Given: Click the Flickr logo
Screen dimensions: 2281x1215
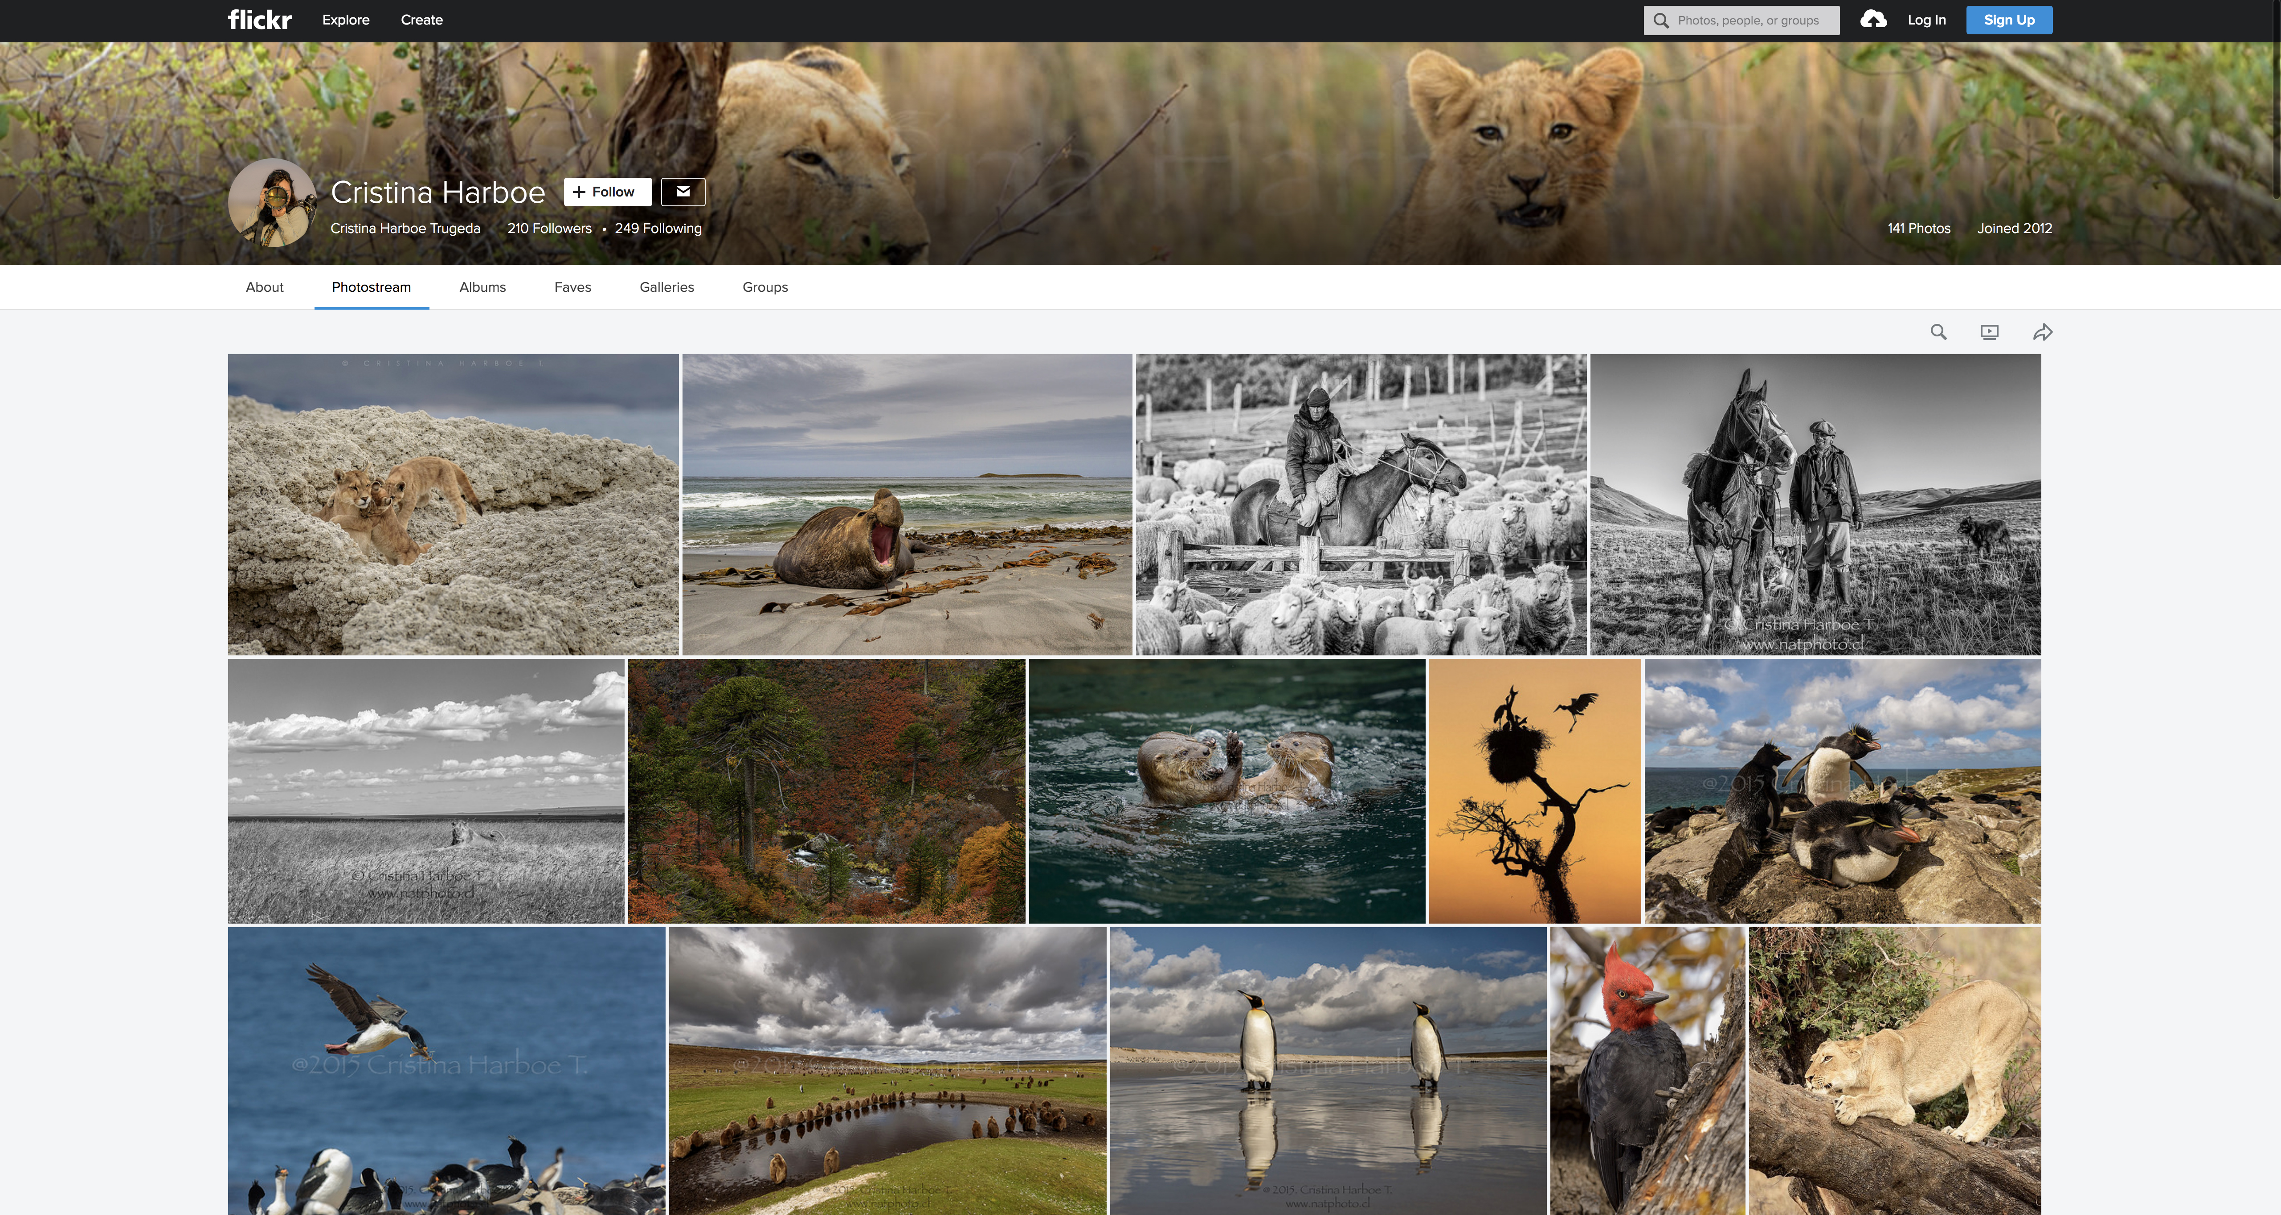Looking at the screenshot, I should (x=259, y=20).
